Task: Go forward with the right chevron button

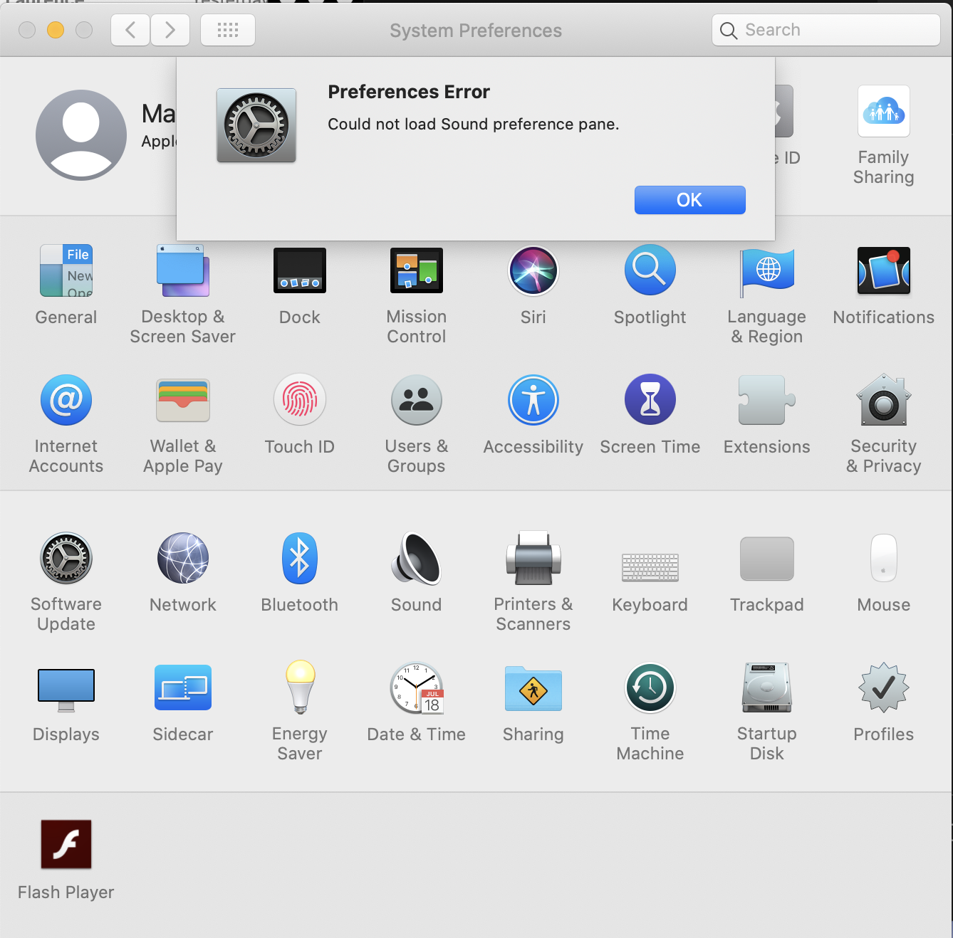Action: coord(170,30)
